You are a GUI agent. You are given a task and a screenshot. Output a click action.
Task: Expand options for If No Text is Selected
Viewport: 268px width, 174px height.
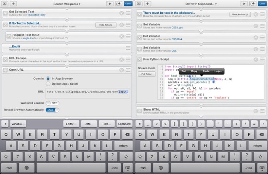pos(121,25)
